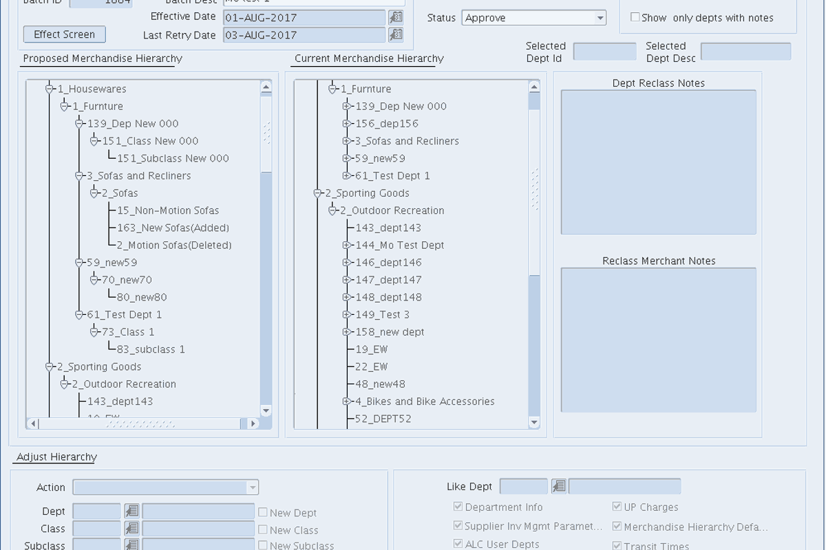
Task: Click the Like Dept code field
Action: point(524,487)
